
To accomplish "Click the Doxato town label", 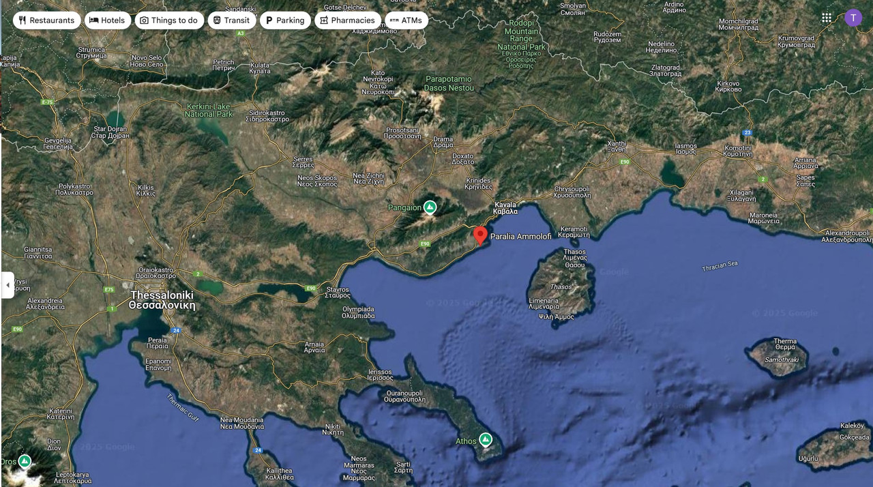I will (x=462, y=158).
